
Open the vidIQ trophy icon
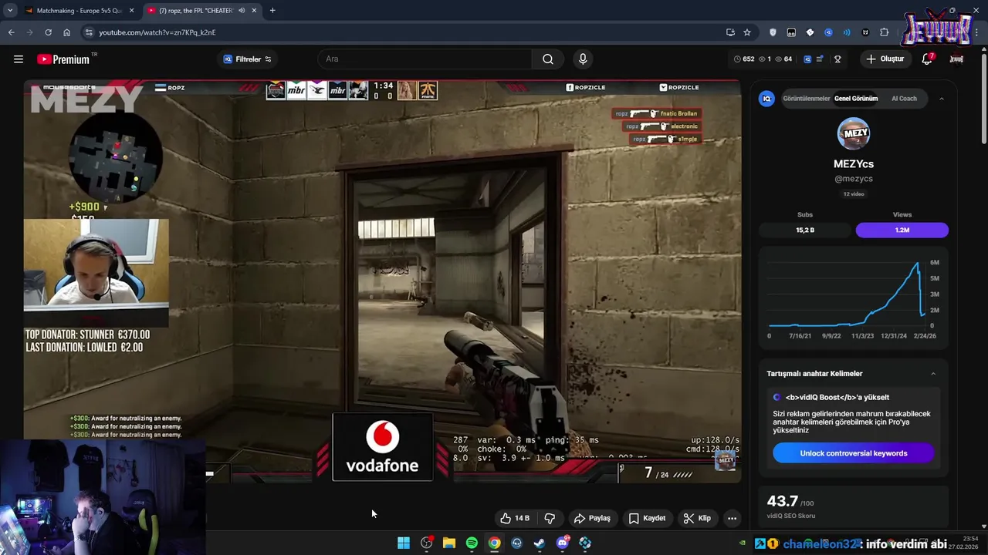[x=837, y=59]
